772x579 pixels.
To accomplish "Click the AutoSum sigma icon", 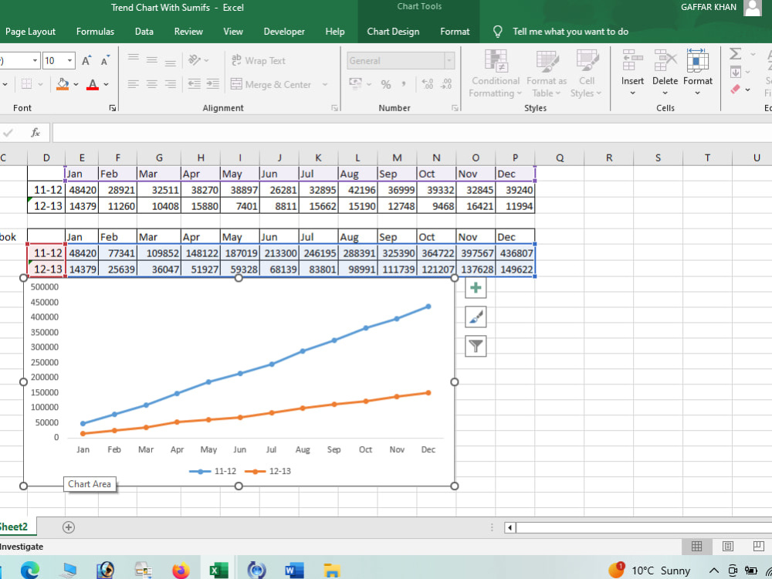I will point(735,53).
